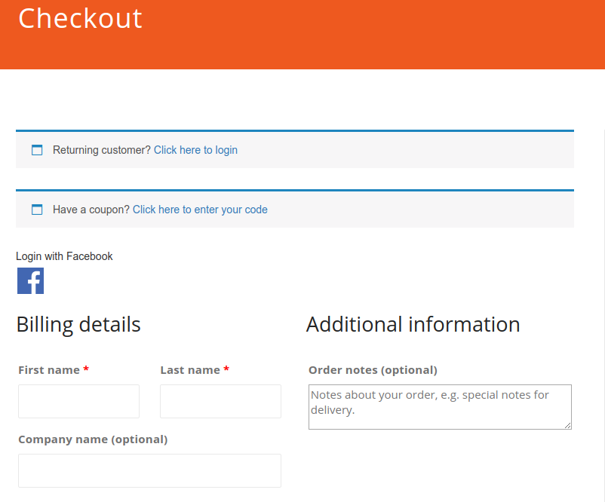Open the returning customer login form
The width and height of the screenshot is (605, 502).
coord(195,149)
